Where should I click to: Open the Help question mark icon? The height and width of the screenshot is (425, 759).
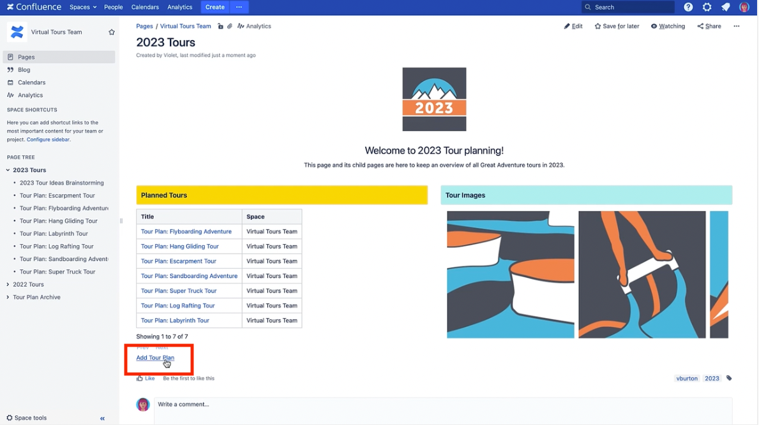click(x=688, y=7)
